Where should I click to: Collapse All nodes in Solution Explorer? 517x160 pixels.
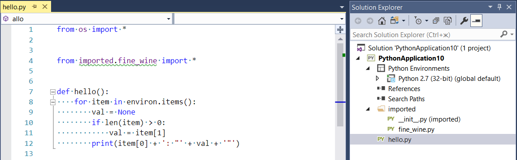coord(436,21)
